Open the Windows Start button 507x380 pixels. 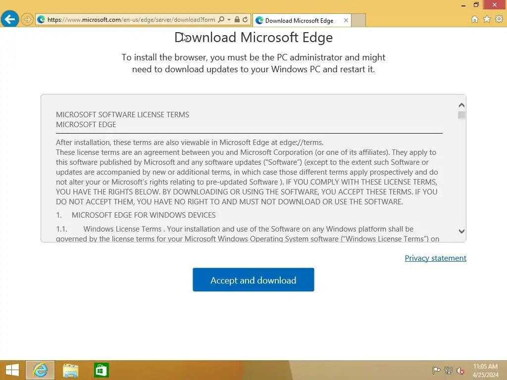pyautogui.click(x=12, y=370)
